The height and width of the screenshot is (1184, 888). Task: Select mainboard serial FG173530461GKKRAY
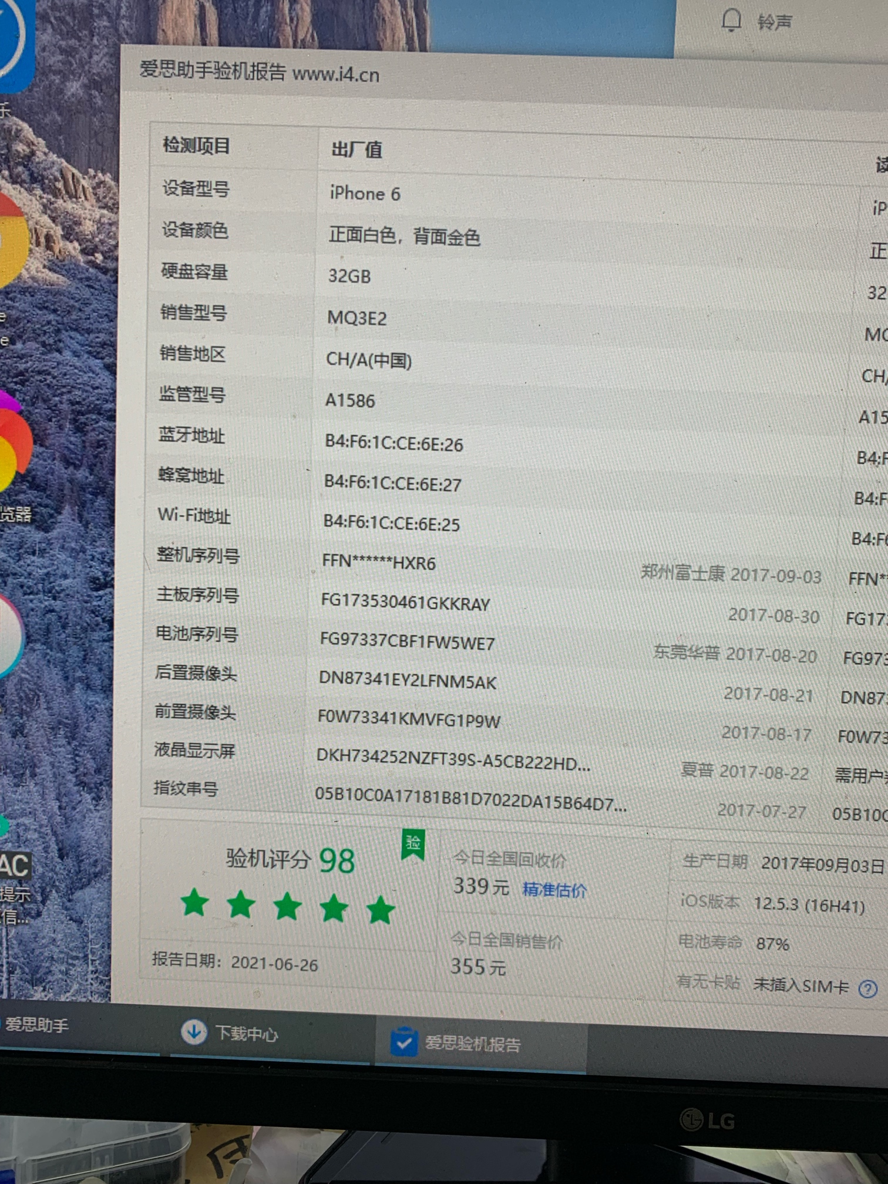(x=405, y=603)
